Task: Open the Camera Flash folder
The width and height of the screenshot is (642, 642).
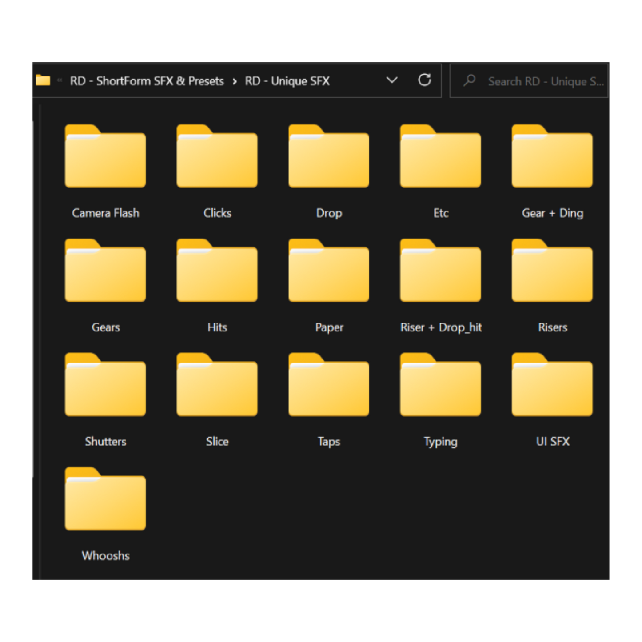Action: (x=105, y=157)
